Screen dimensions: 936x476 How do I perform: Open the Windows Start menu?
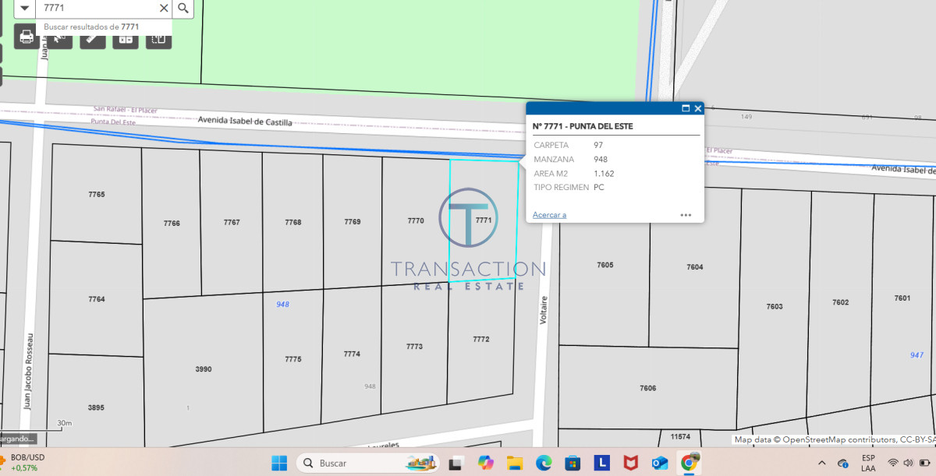279,463
